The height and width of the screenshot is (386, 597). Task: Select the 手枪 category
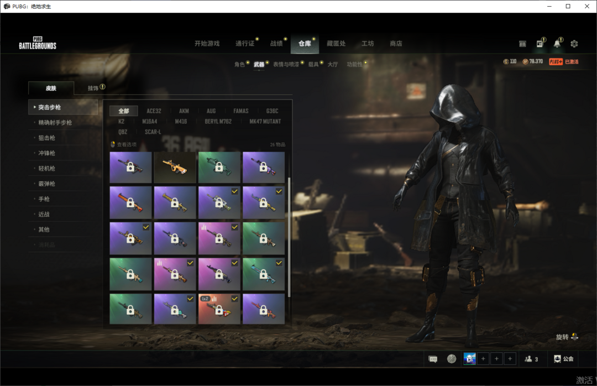click(63, 199)
